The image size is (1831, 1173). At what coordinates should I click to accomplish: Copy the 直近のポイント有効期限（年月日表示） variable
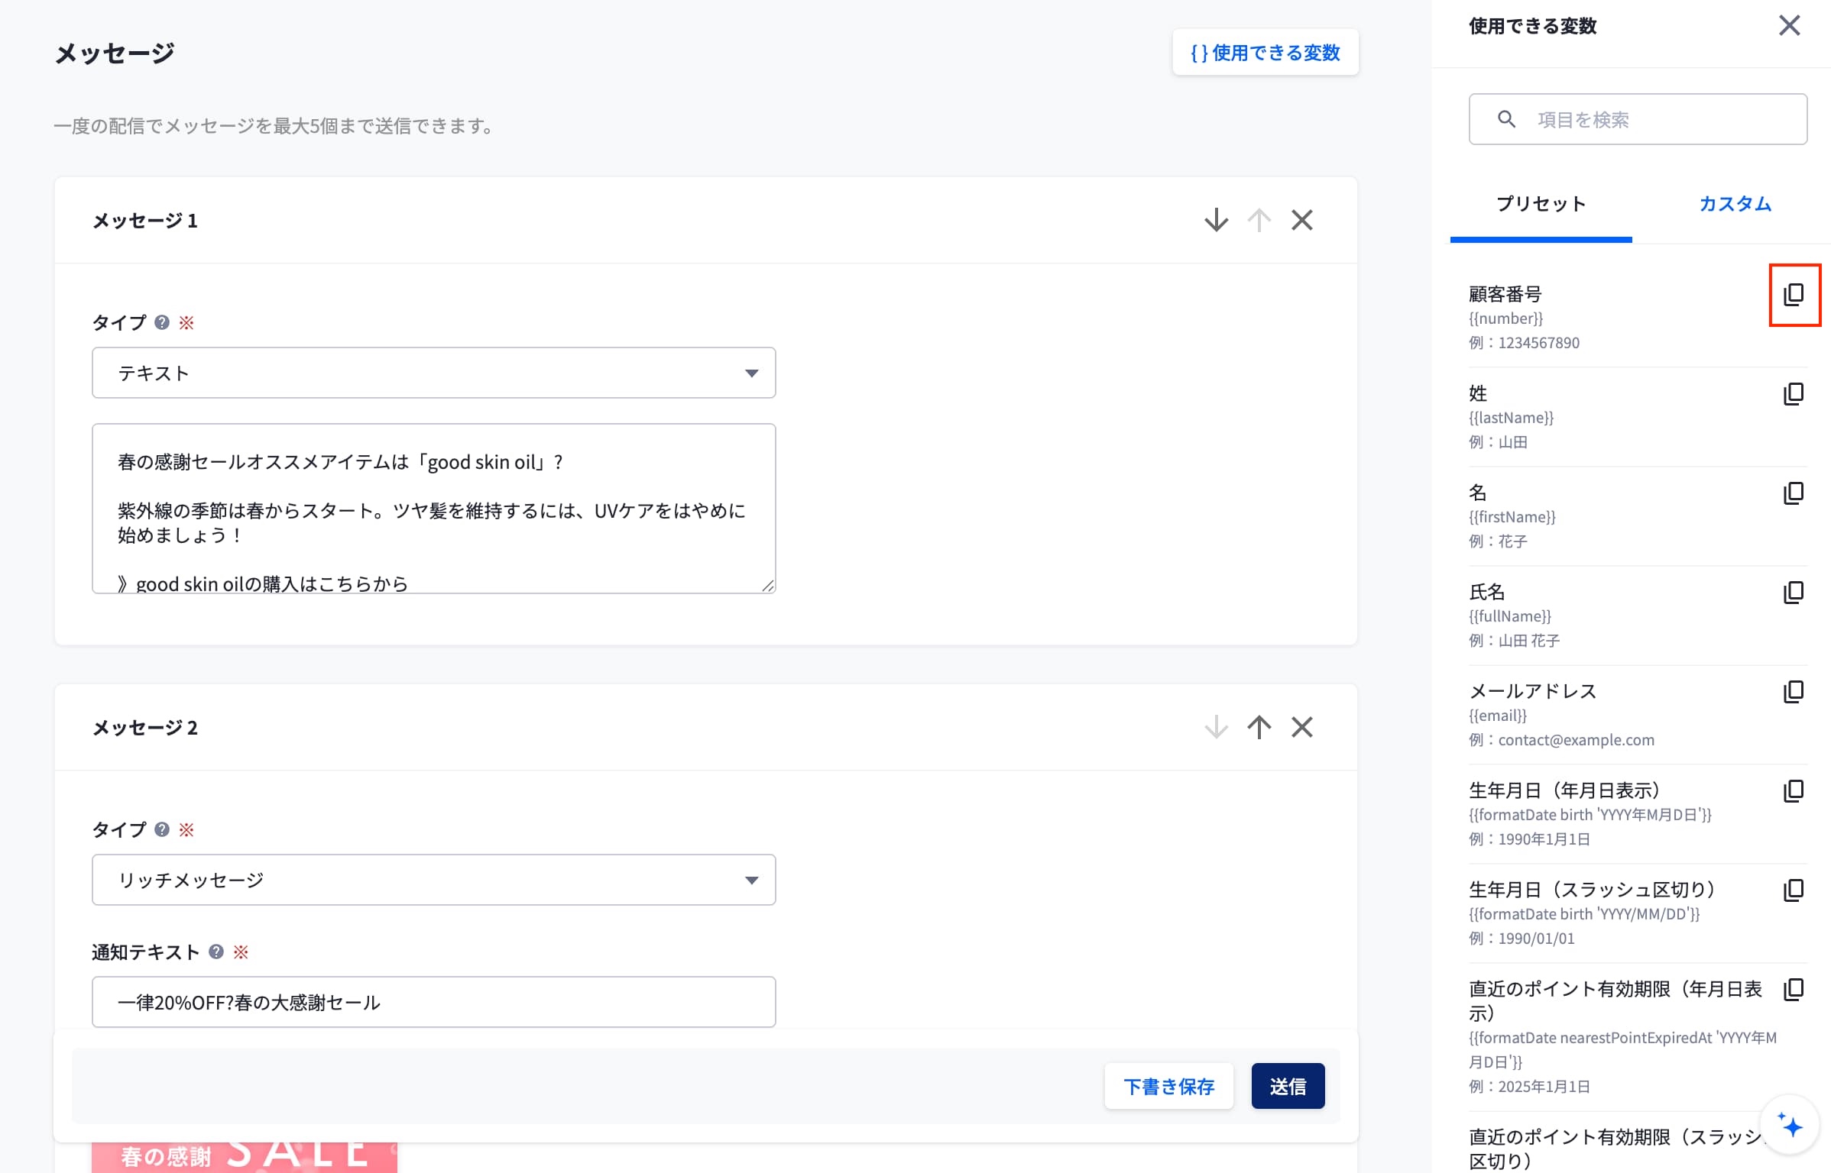point(1794,990)
